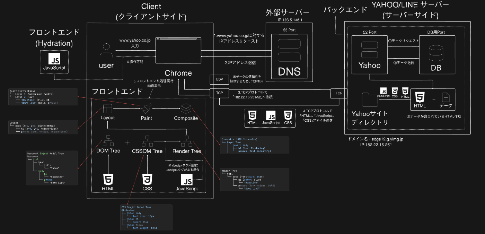Click the small CSS icon beside the folder
This screenshot has height=234, width=485.
click(394, 90)
